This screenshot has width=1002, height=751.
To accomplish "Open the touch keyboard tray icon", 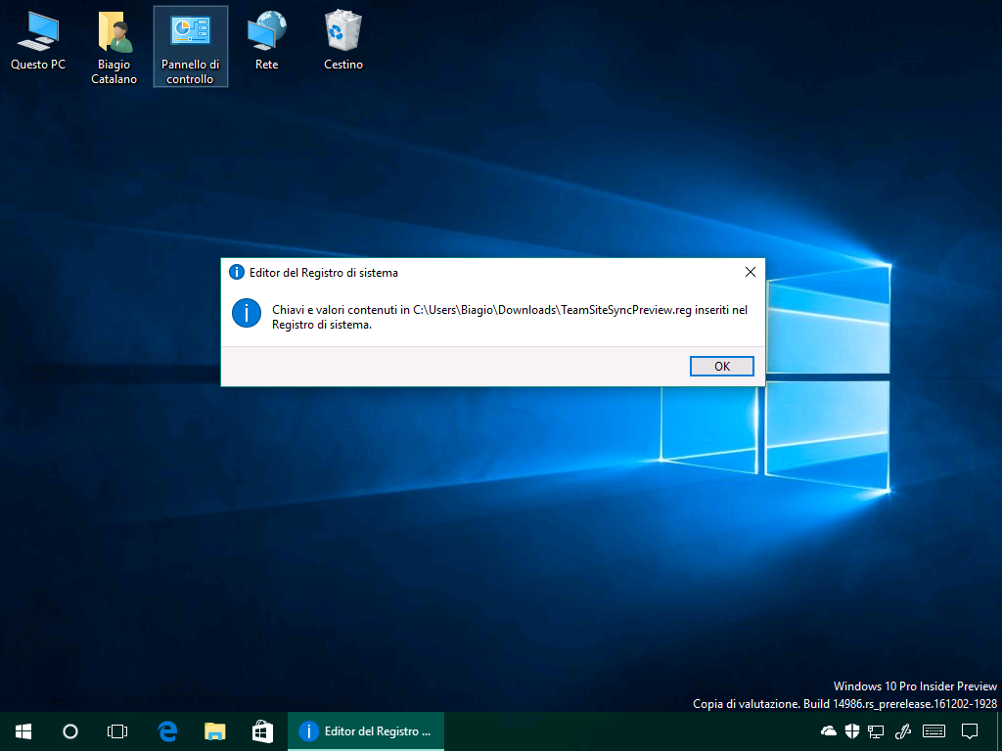I will [934, 731].
